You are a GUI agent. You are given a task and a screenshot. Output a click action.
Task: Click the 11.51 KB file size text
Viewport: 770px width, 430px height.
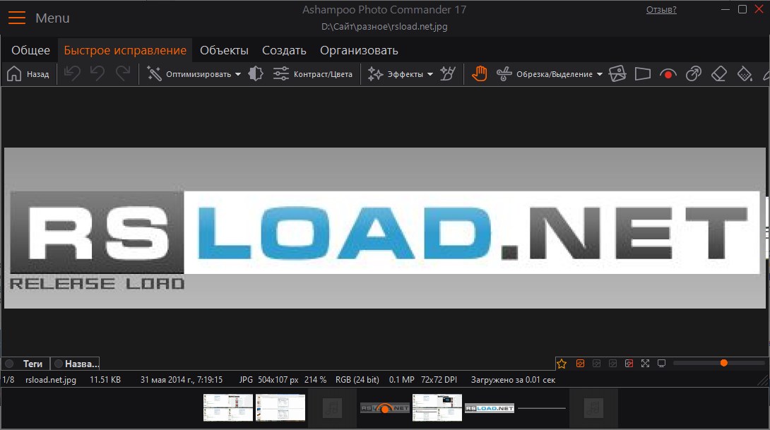[x=105, y=380]
